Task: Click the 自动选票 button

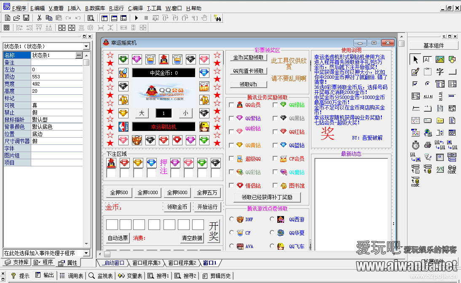Action: pos(118,238)
